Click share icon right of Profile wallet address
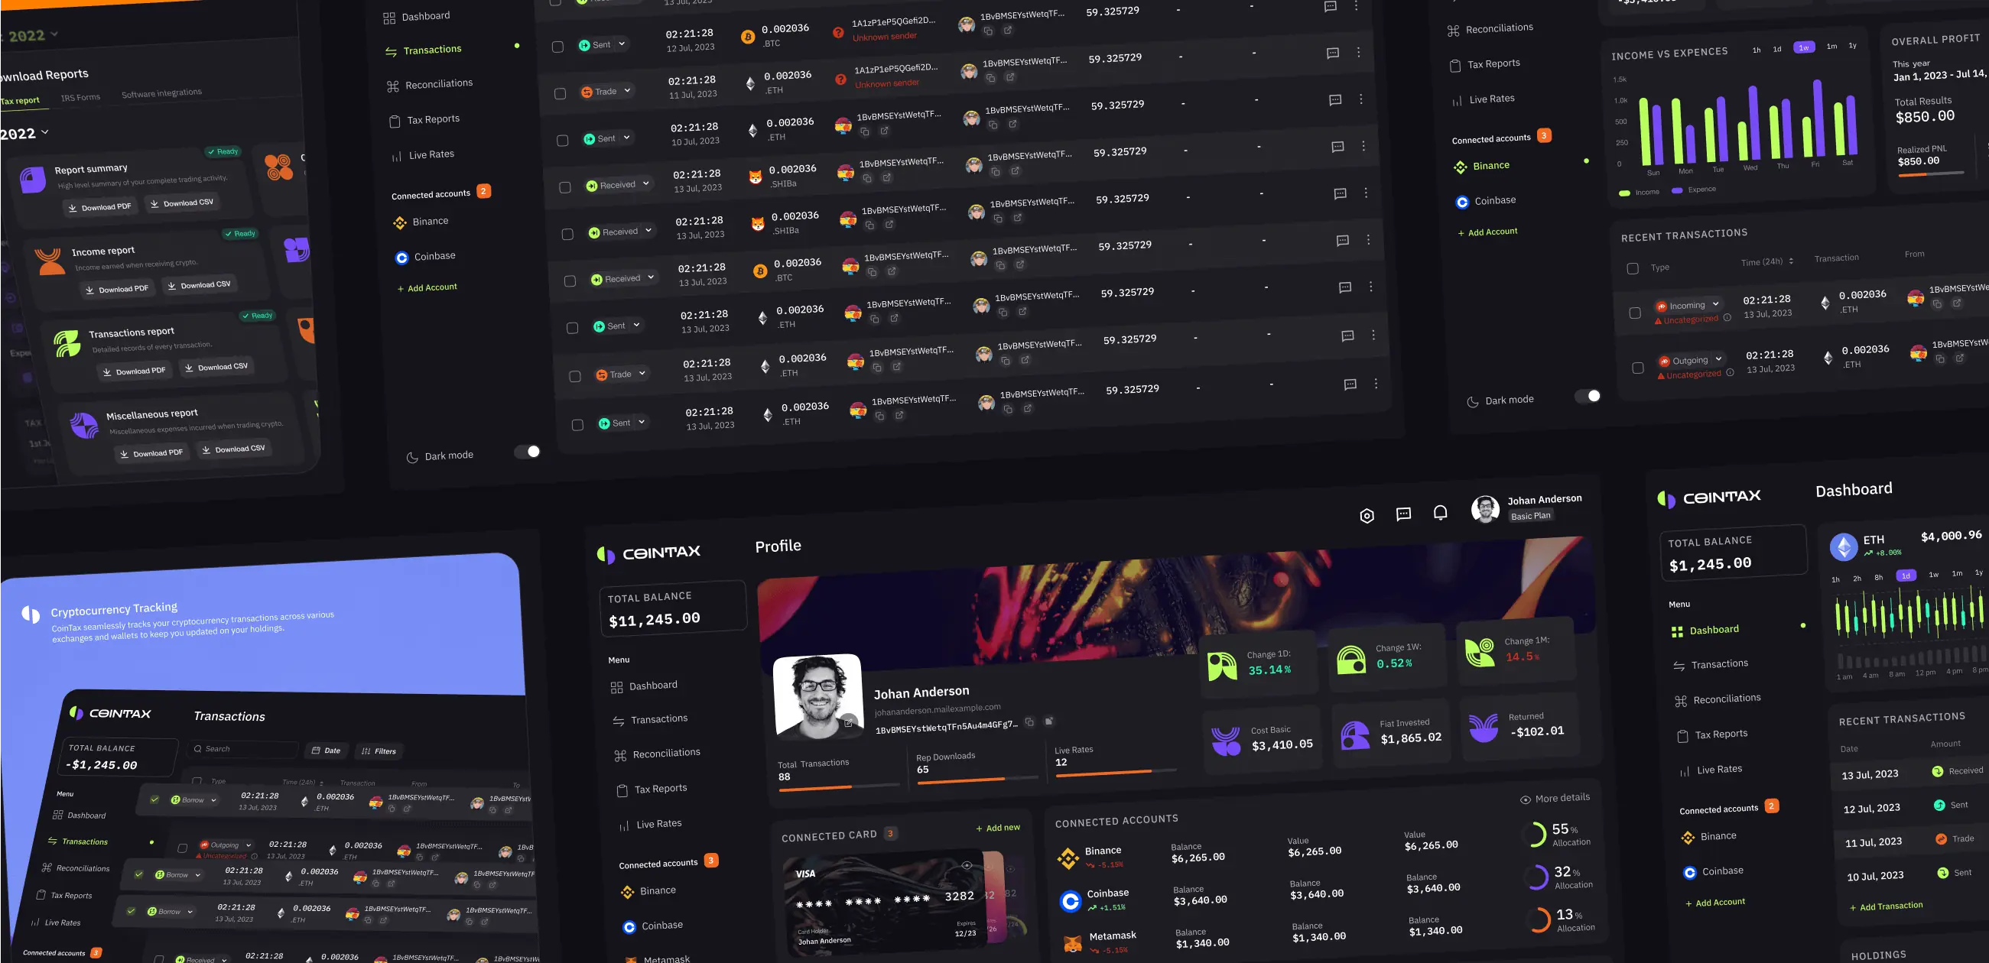This screenshot has height=963, width=1989. click(1048, 721)
